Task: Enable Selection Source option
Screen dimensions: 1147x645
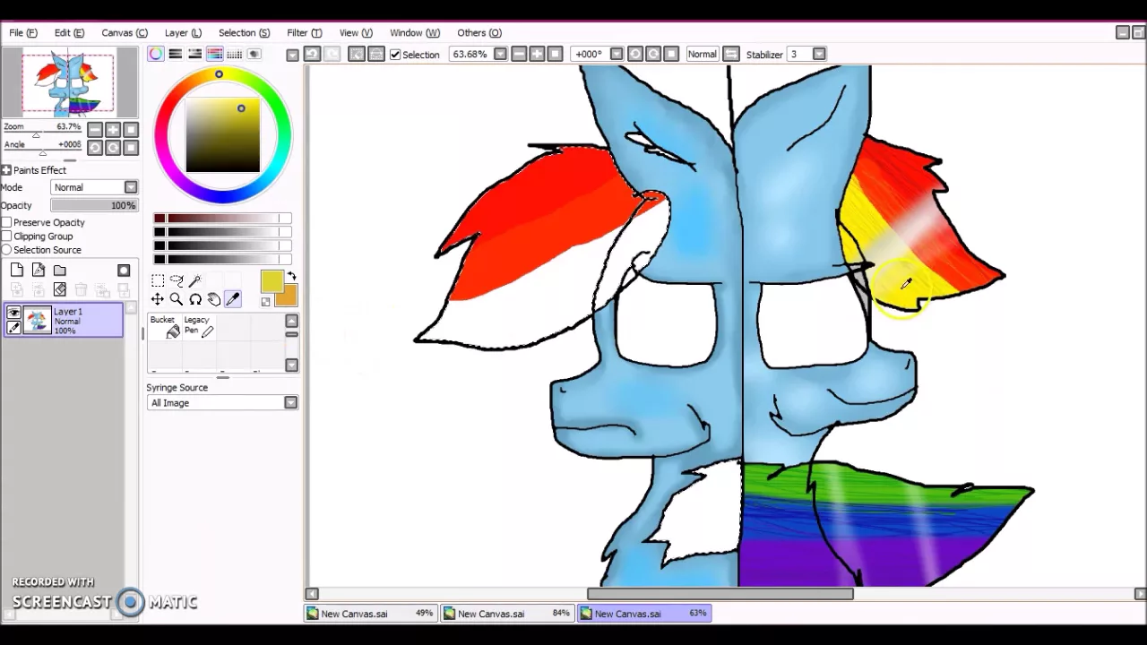Action: [6, 250]
